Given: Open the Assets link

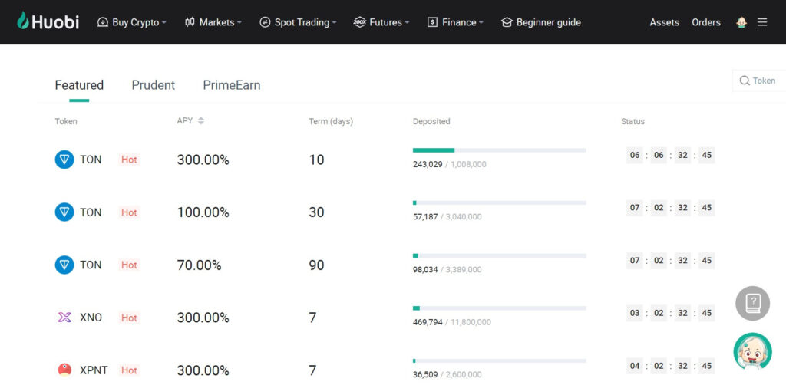Looking at the screenshot, I should (664, 22).
